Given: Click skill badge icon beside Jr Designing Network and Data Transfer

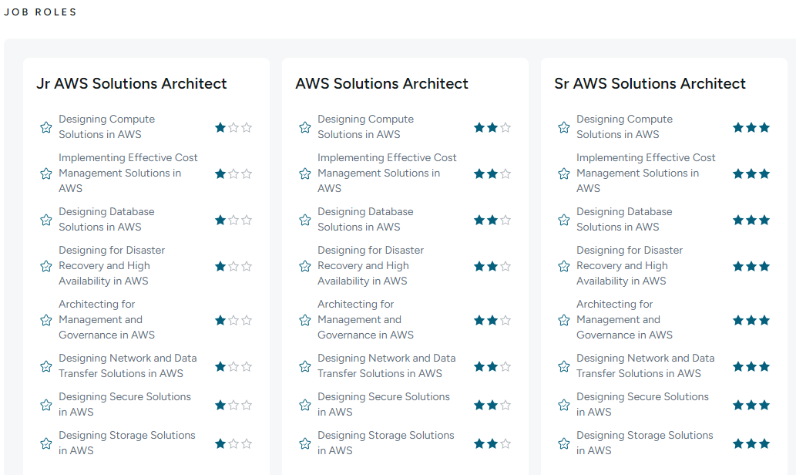Looking at the screenshot, I should 45,366.
